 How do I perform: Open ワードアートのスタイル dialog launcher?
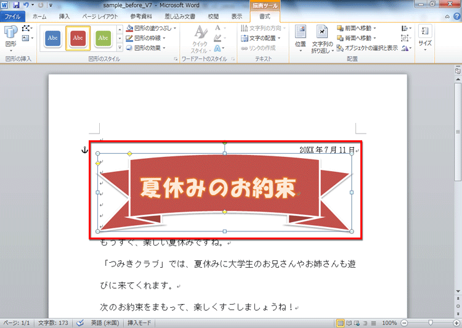point(233,59)
